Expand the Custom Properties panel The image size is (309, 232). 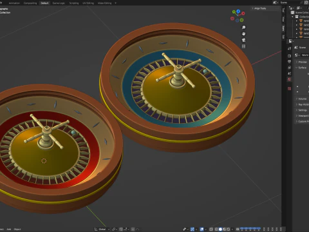pos(301,121)
